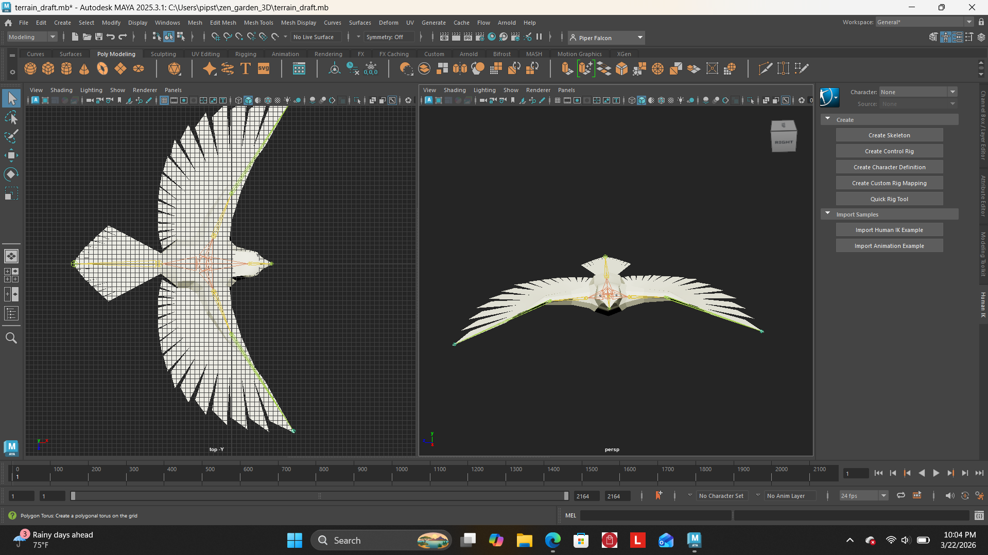Select the Move tool in toolbox

click(11, 155)
